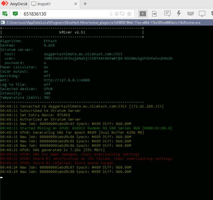The image size is (213, 200).
Task: Click the 'Authorized on Stratum Server' line
Action: click(41, 119)
